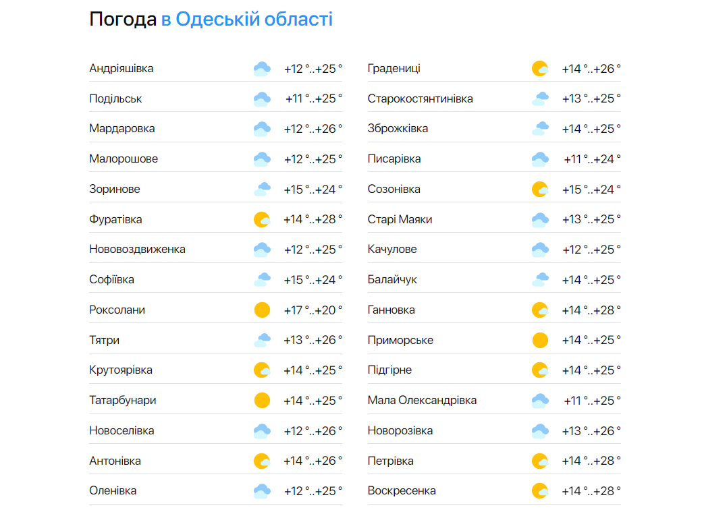702x514 pixels.
Task: Select the city Мала Олександрівка
Action: point(421,399)
